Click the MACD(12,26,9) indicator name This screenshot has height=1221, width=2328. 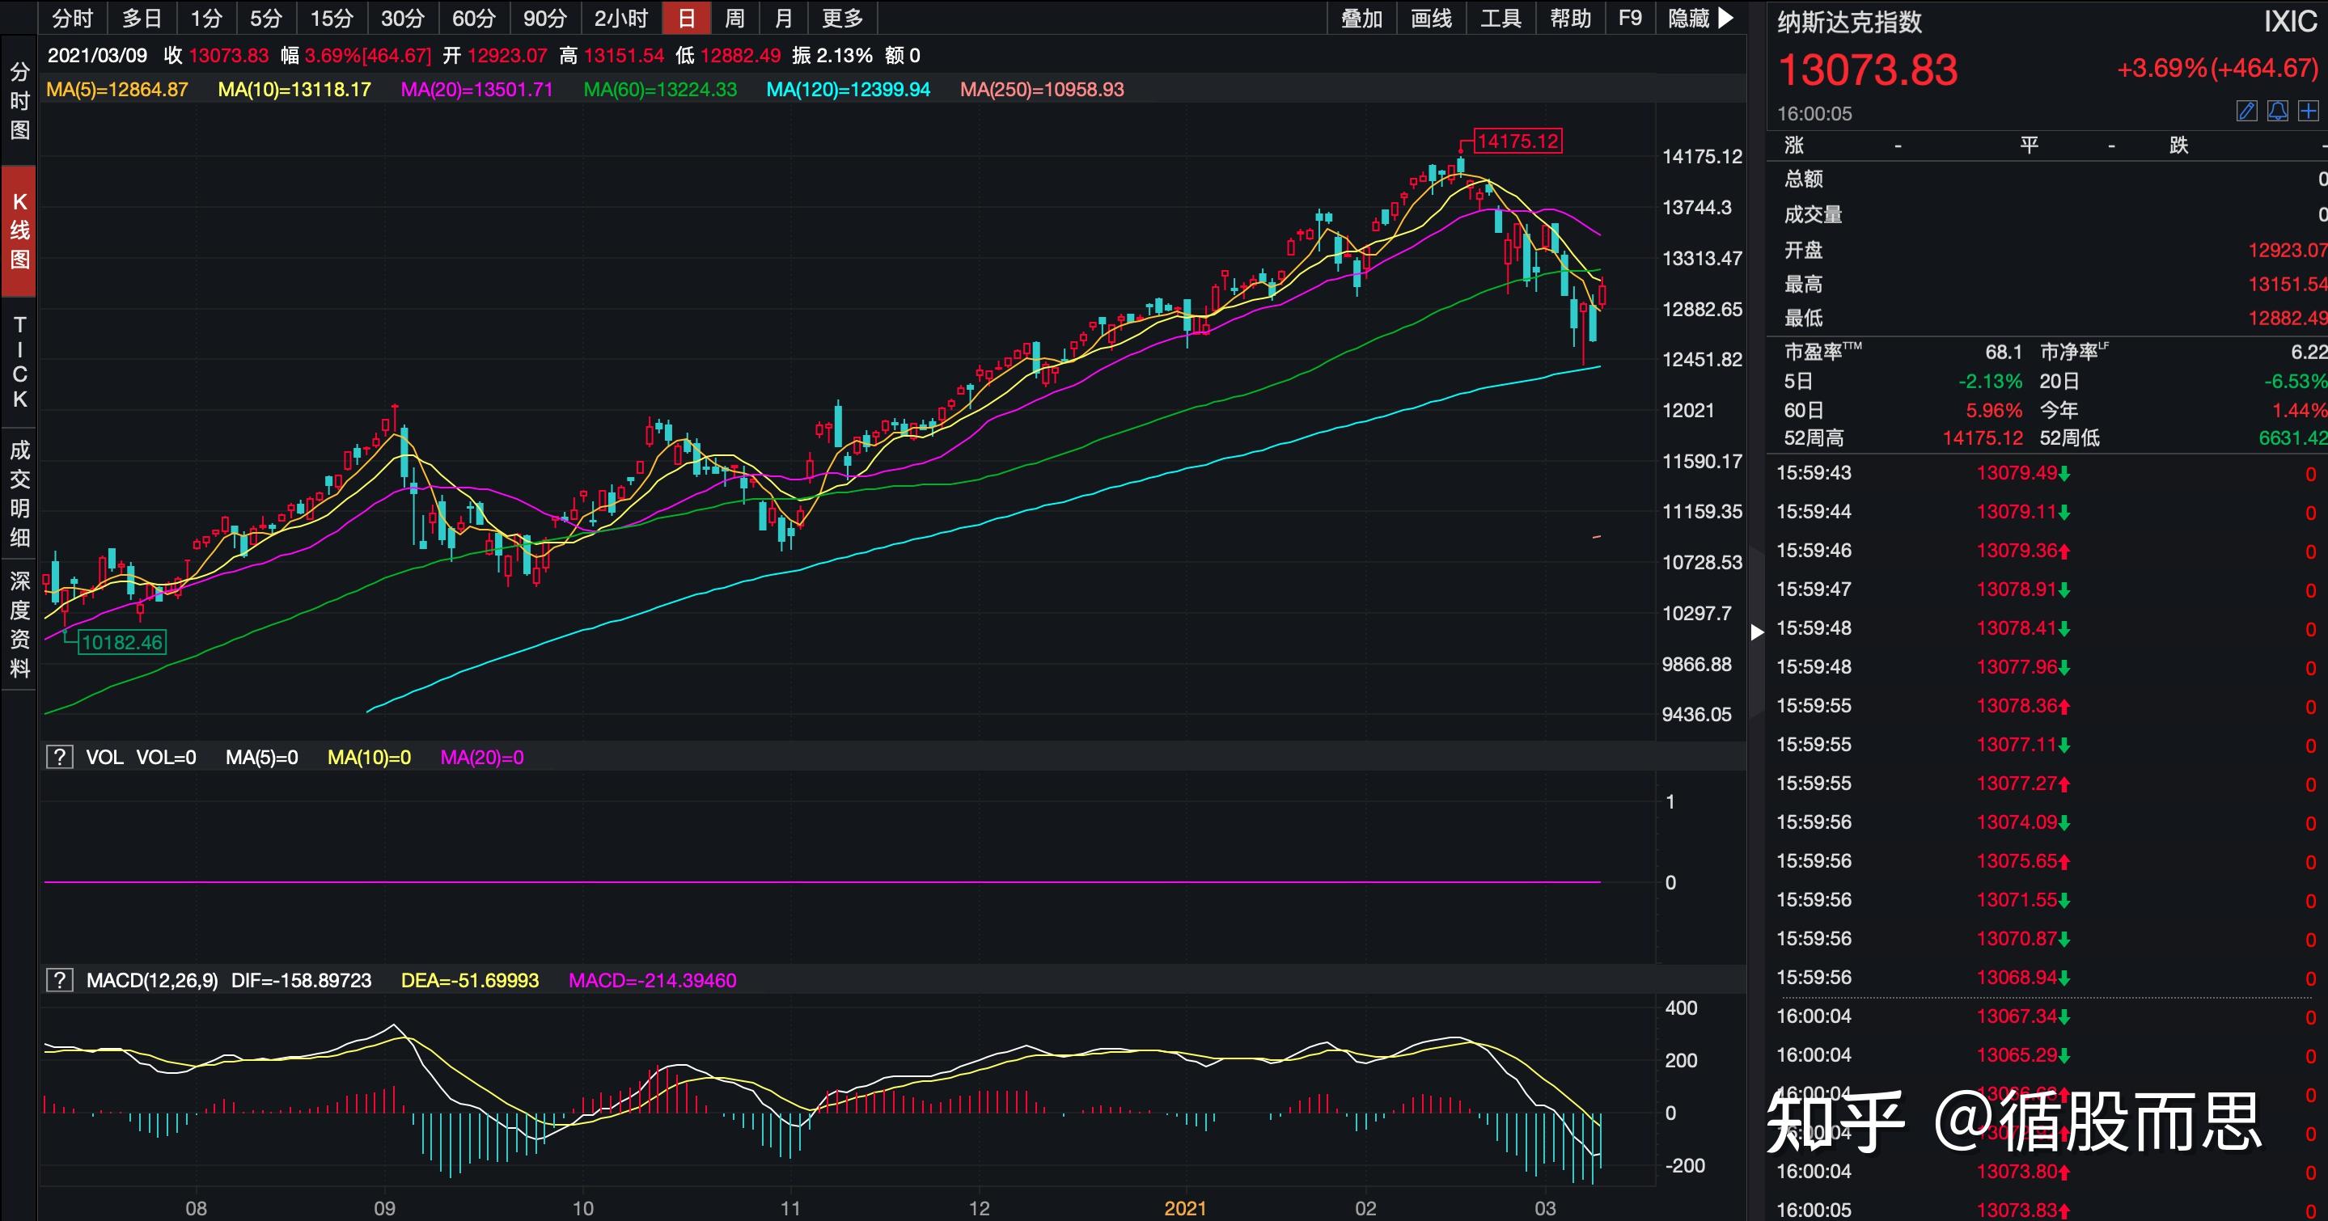click(152, 980)
